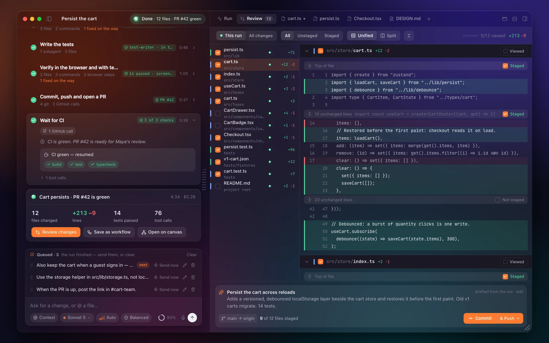Click the 83% context usage ring
This screenshot has width=549, height=343.
162,318
